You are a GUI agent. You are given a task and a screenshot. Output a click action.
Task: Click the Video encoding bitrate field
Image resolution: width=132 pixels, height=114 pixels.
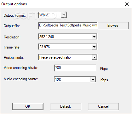click(75, 68)
